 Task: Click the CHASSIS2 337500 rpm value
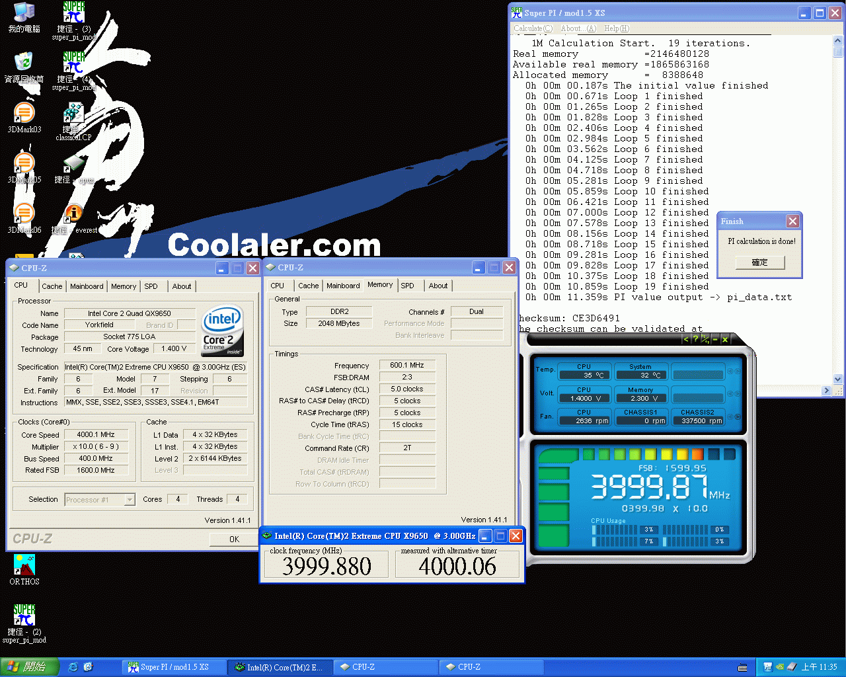tap(698, 420)
